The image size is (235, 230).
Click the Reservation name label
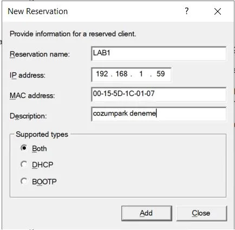point(40,54)
